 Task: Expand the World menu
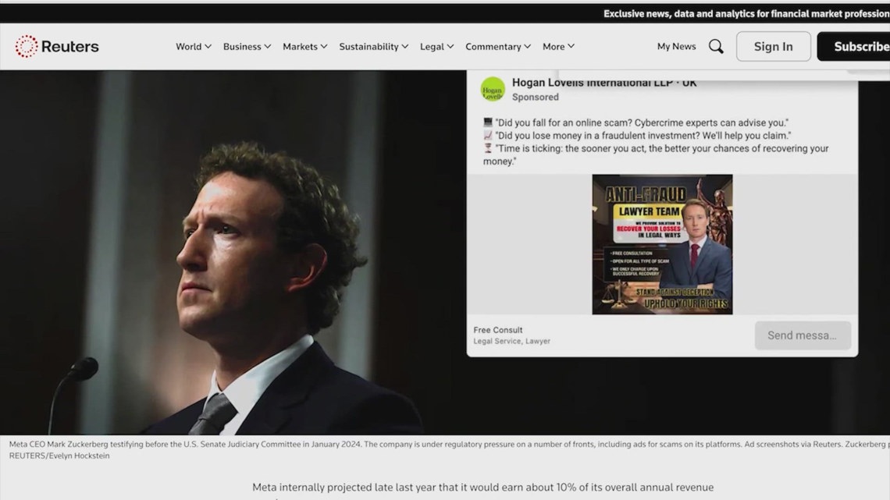(x=194, y=47)
